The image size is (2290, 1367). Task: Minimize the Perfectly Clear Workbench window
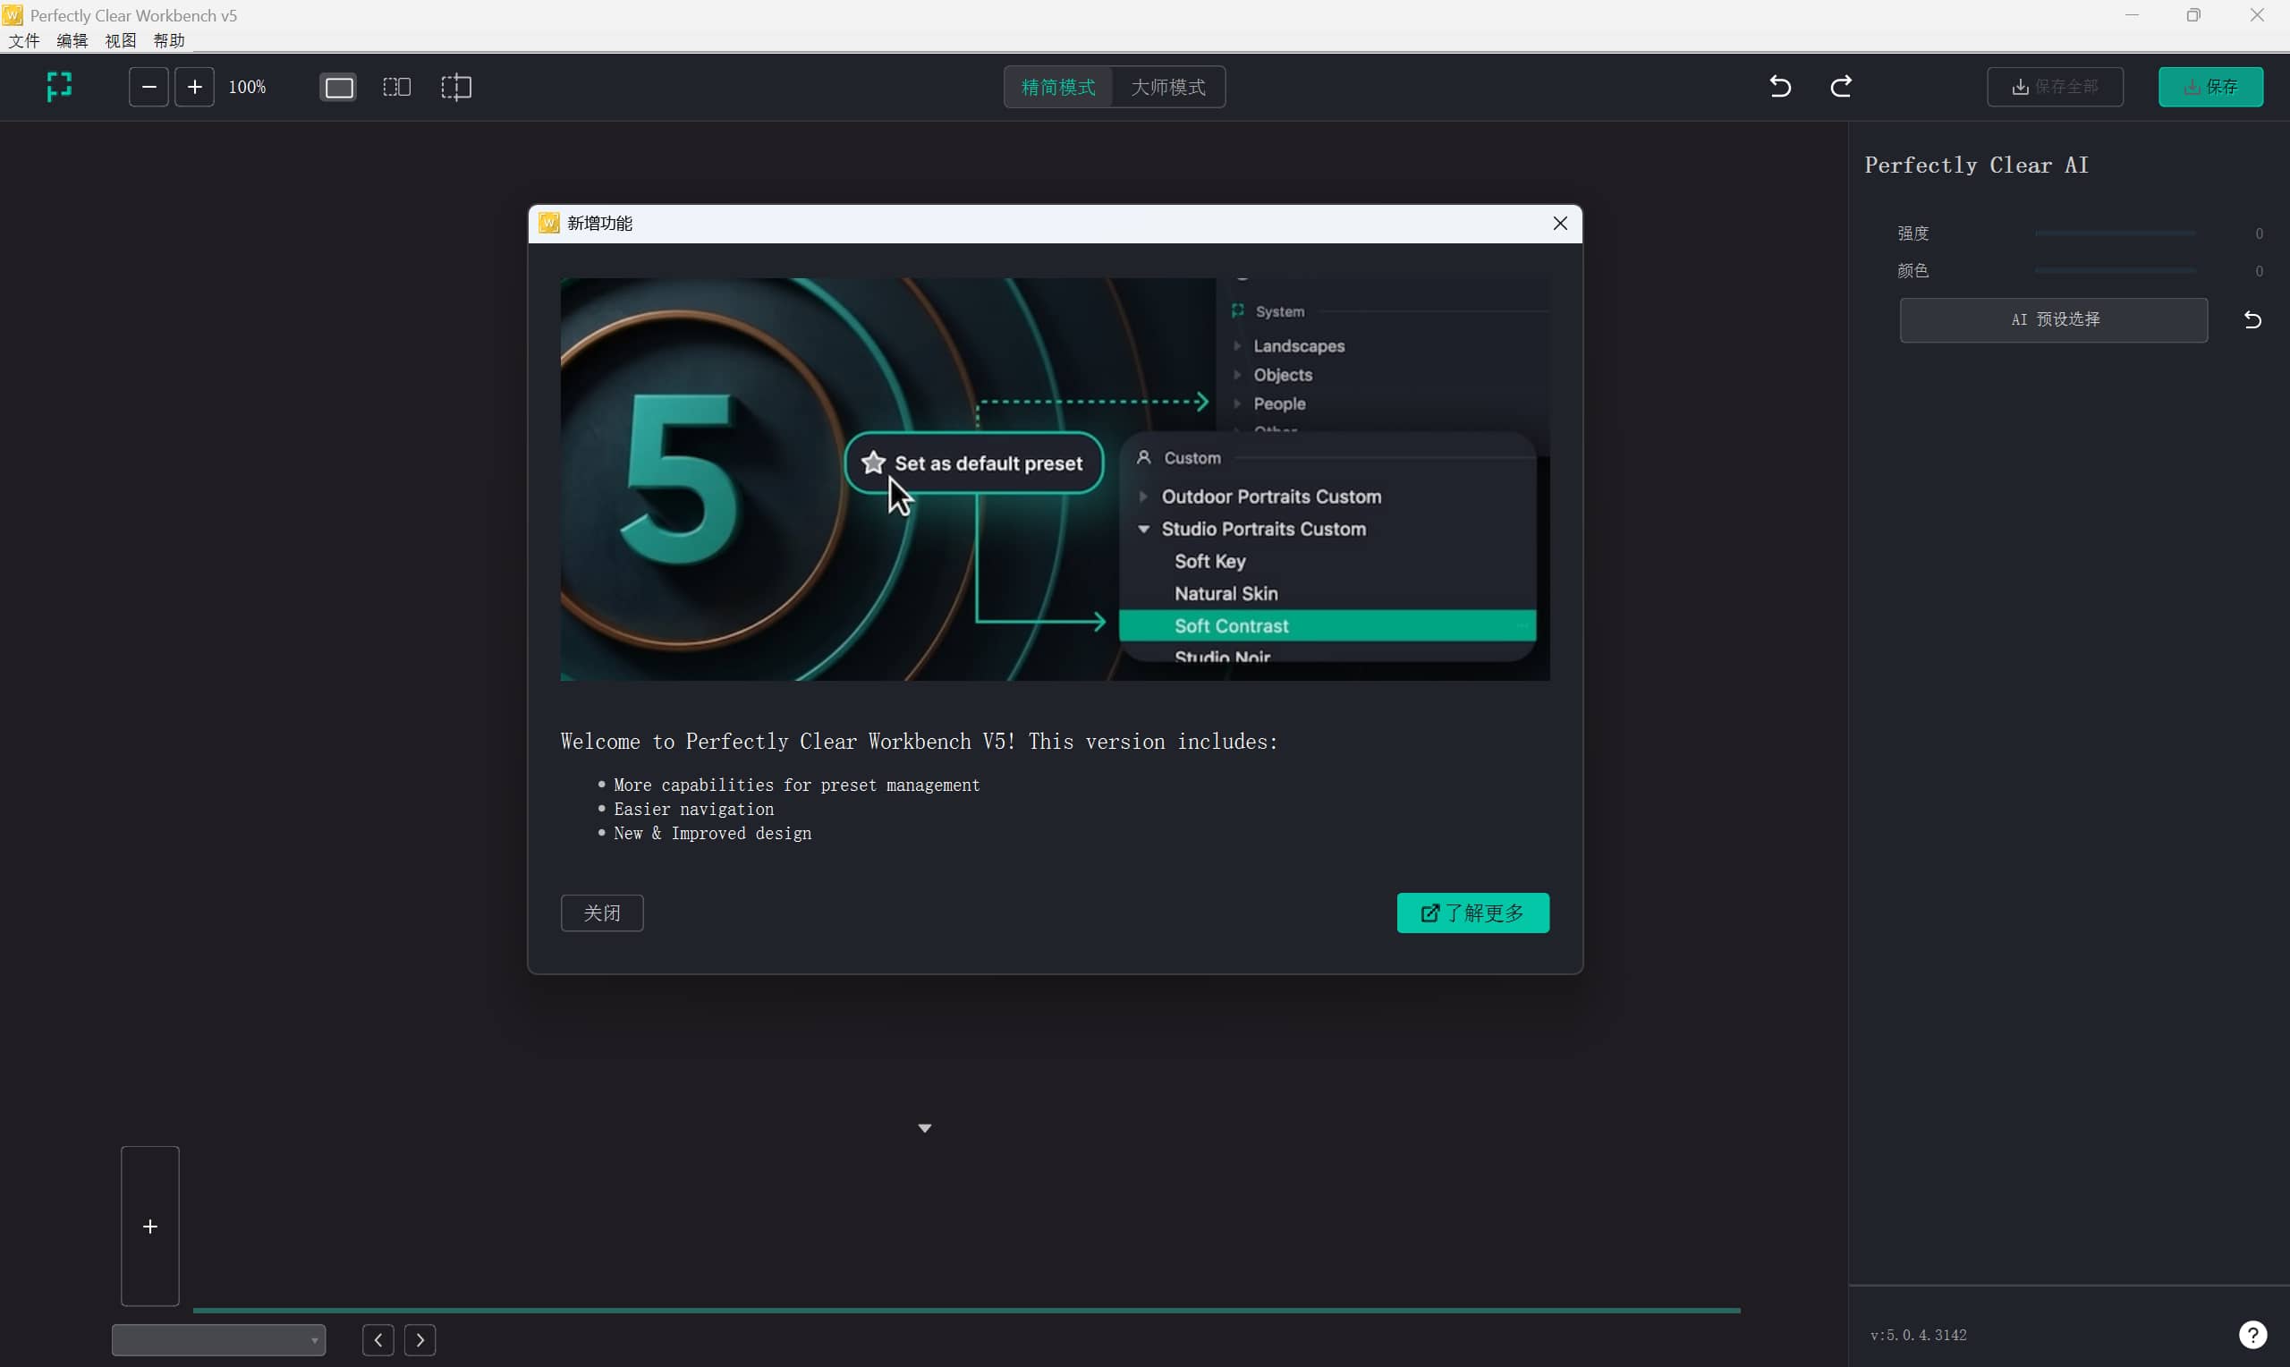click(x=2132, y=14)
